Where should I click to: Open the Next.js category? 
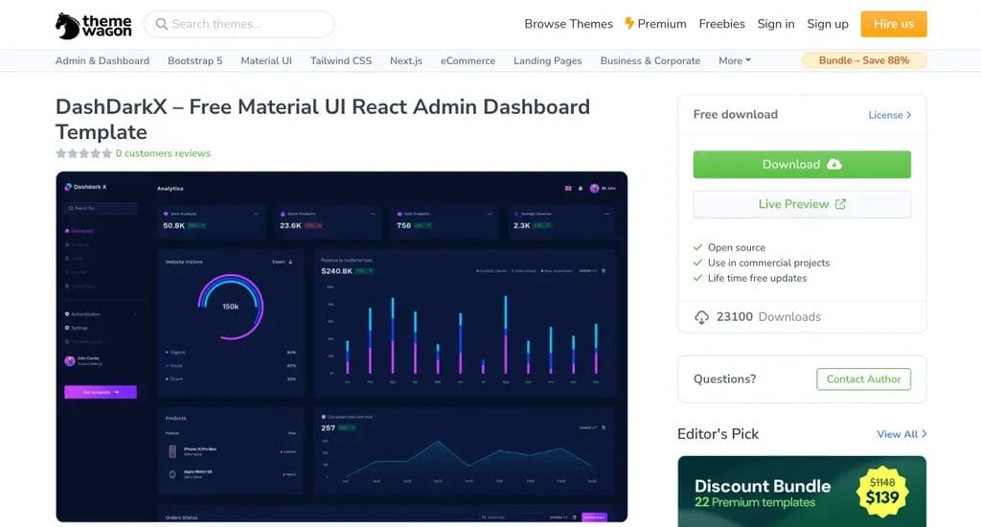[405, 60]
